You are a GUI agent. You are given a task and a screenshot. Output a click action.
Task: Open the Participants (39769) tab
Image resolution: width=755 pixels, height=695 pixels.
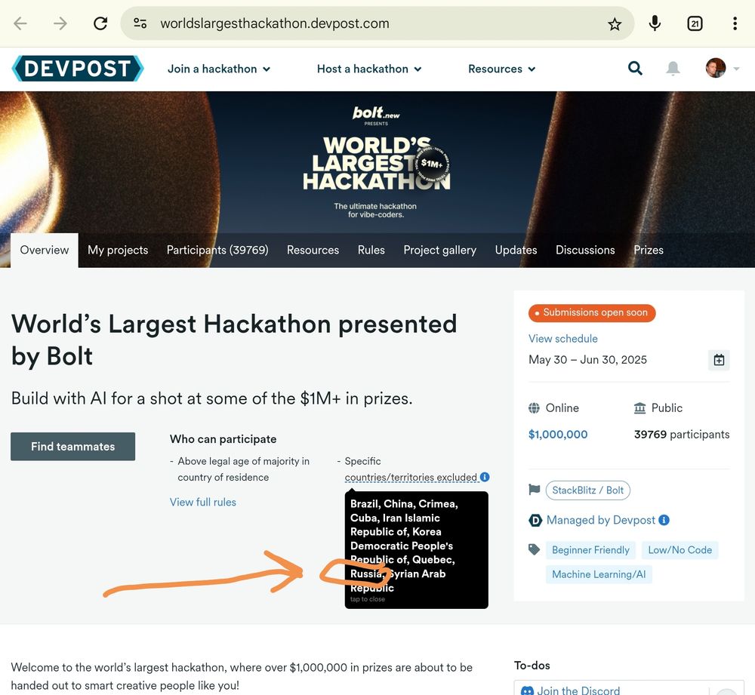[217, 250]
